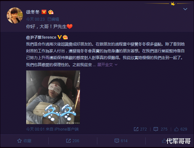This screenshot has height=148, width=194.
Task: Click the crown badge beside 尹子維Terence
Action: (65, 37)
